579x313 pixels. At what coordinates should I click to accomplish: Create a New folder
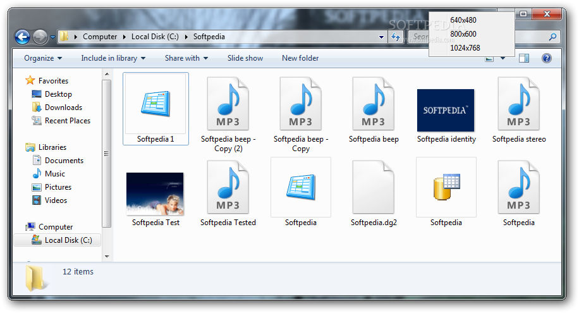300,58
